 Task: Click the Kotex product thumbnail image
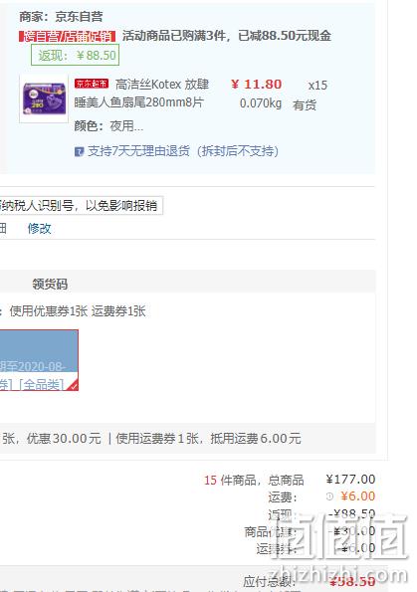(x=44, y=99)
